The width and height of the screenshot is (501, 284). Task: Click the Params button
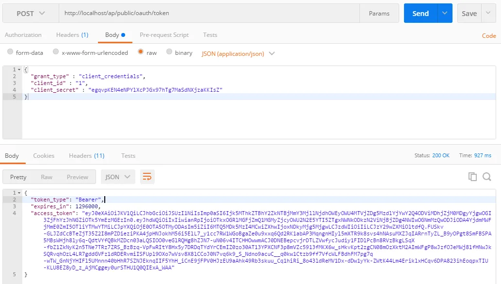(379, 13)
